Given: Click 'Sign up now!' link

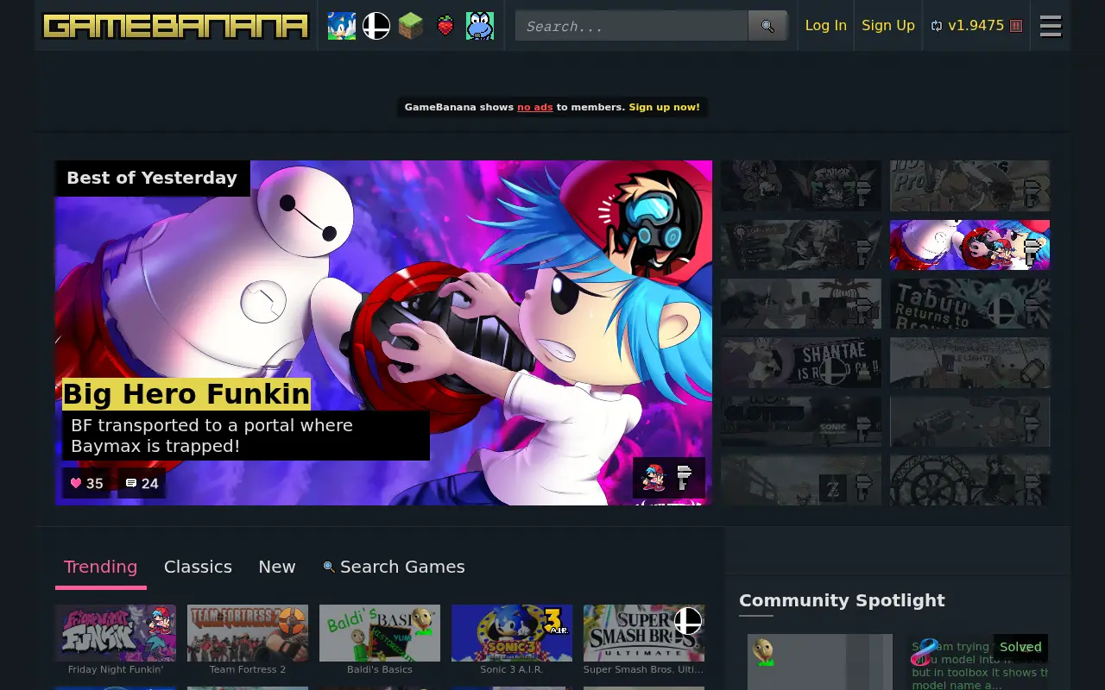Looking at the screenshot, I should 665,107.
